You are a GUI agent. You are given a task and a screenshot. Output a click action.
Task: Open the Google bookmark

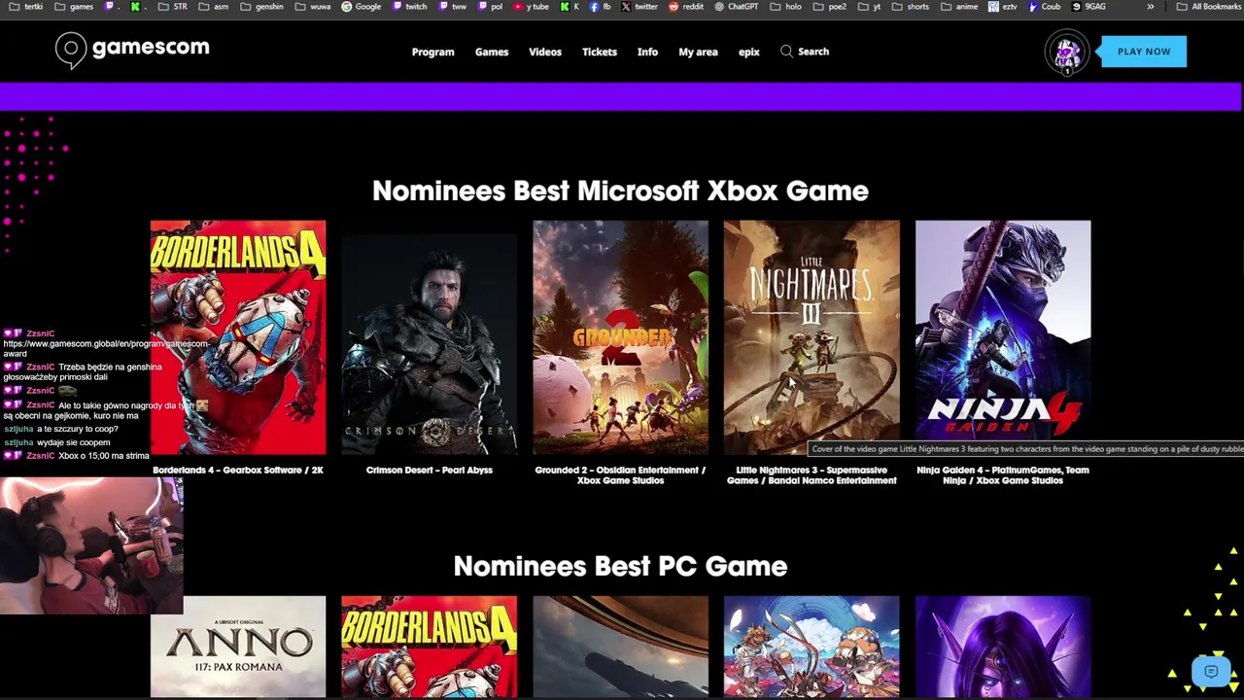click(361, 7)
